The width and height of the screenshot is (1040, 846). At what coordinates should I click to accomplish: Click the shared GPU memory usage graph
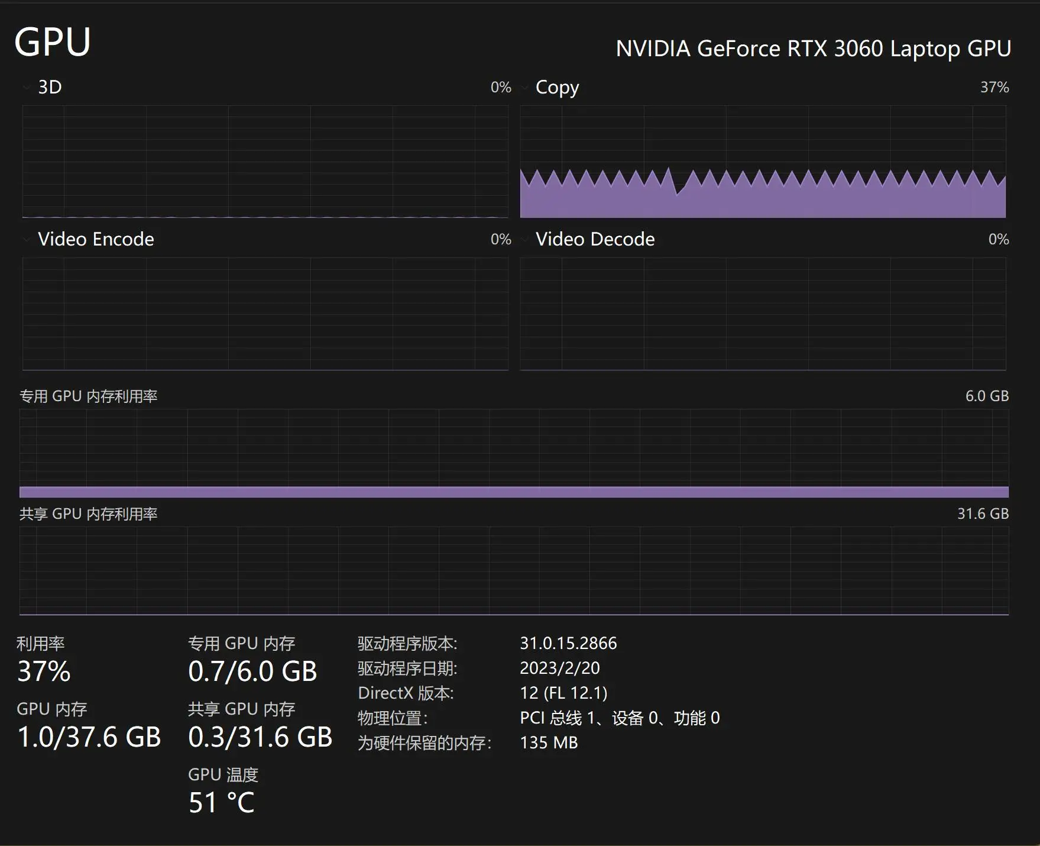tap(514, 571)
